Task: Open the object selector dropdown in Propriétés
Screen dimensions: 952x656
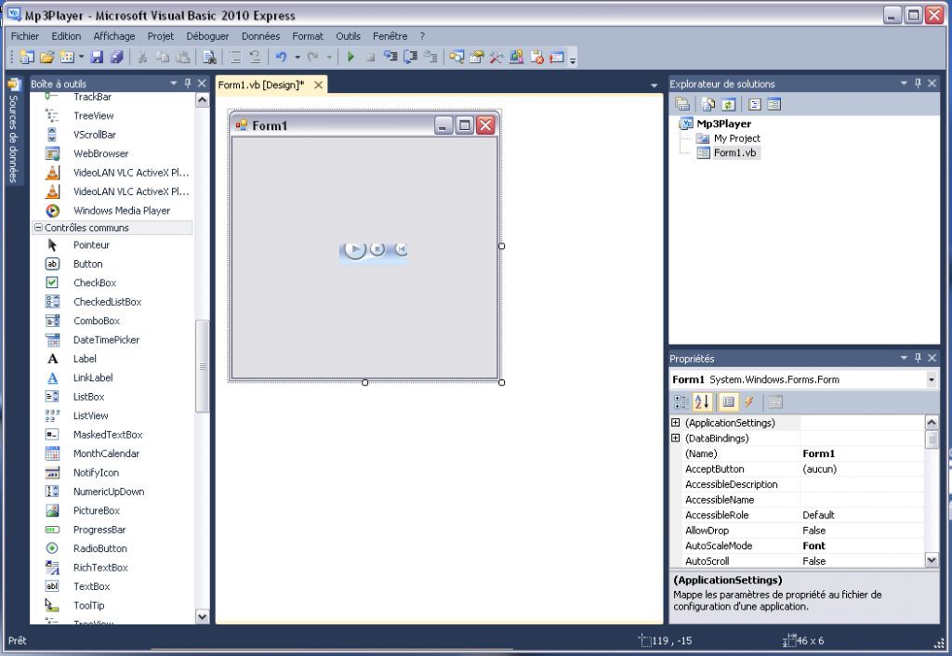Action: pos(932,379)
